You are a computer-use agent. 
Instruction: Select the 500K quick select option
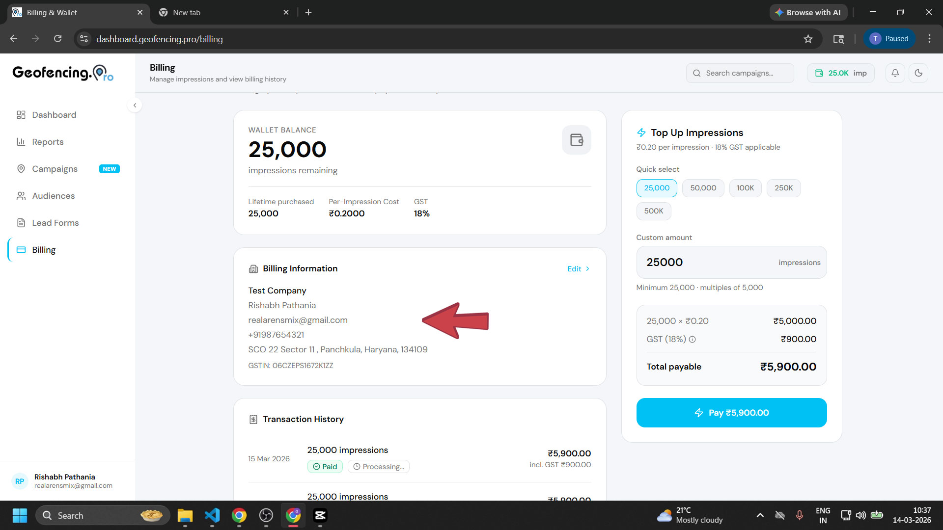tap(653, 211)
